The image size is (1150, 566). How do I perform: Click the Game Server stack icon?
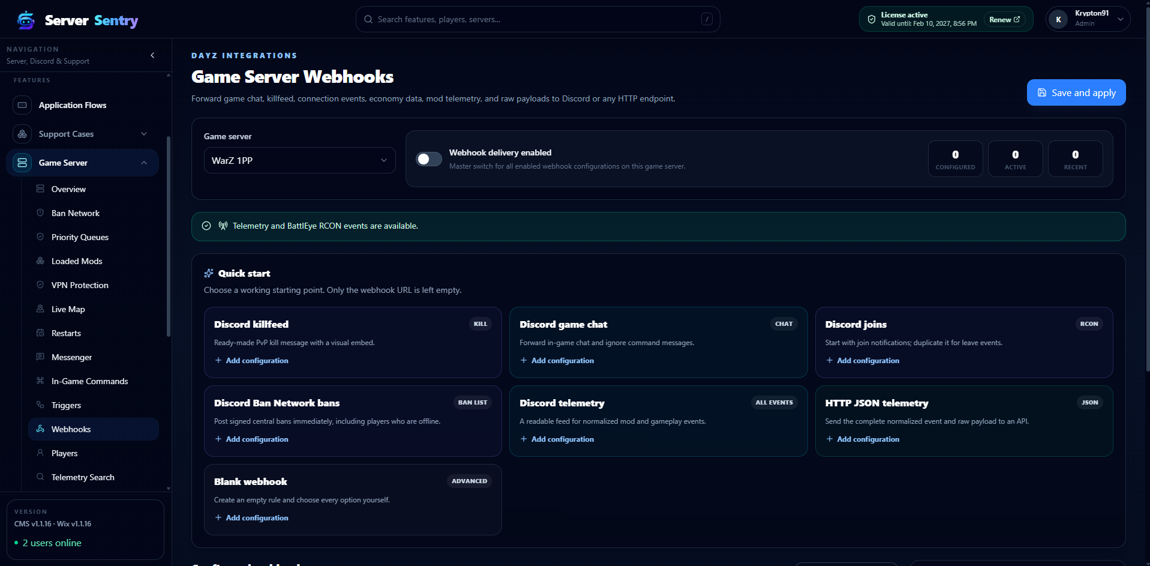coord(22,163)
